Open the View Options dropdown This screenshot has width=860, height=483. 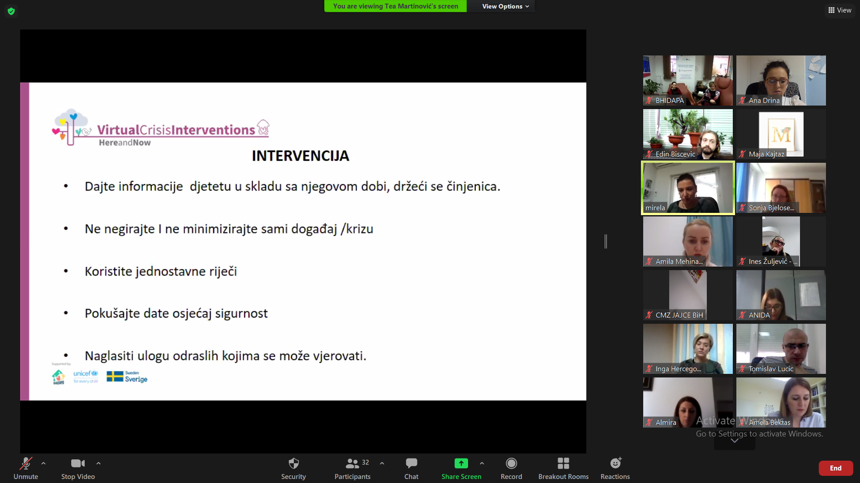pos(505,6)
